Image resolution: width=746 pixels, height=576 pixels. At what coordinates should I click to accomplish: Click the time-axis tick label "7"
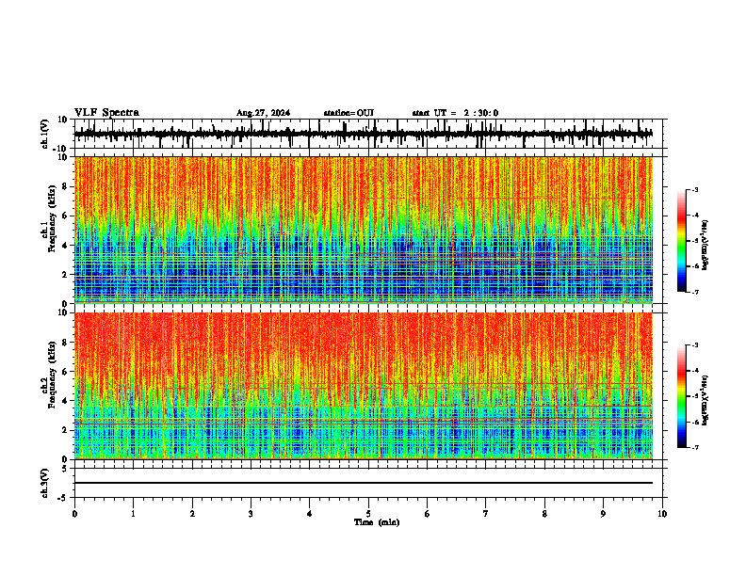tap(486, 514)
